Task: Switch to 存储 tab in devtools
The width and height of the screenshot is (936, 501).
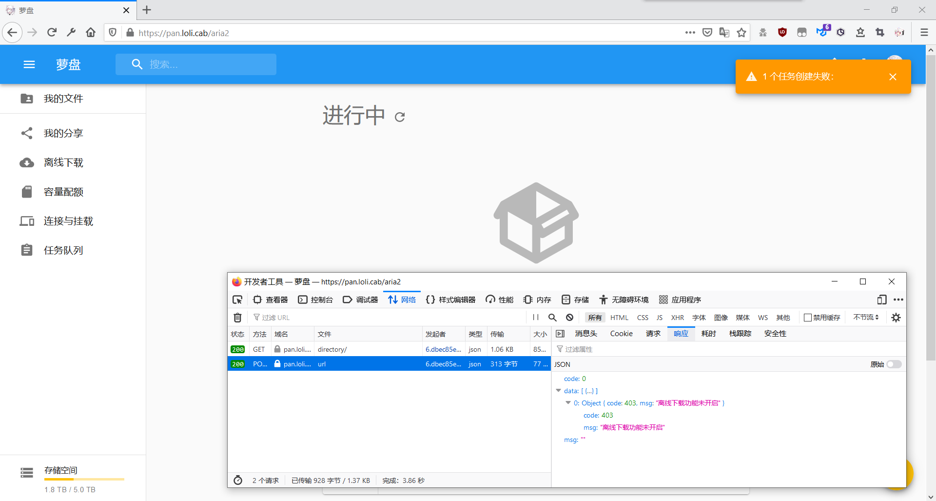Action: (575, 300)
